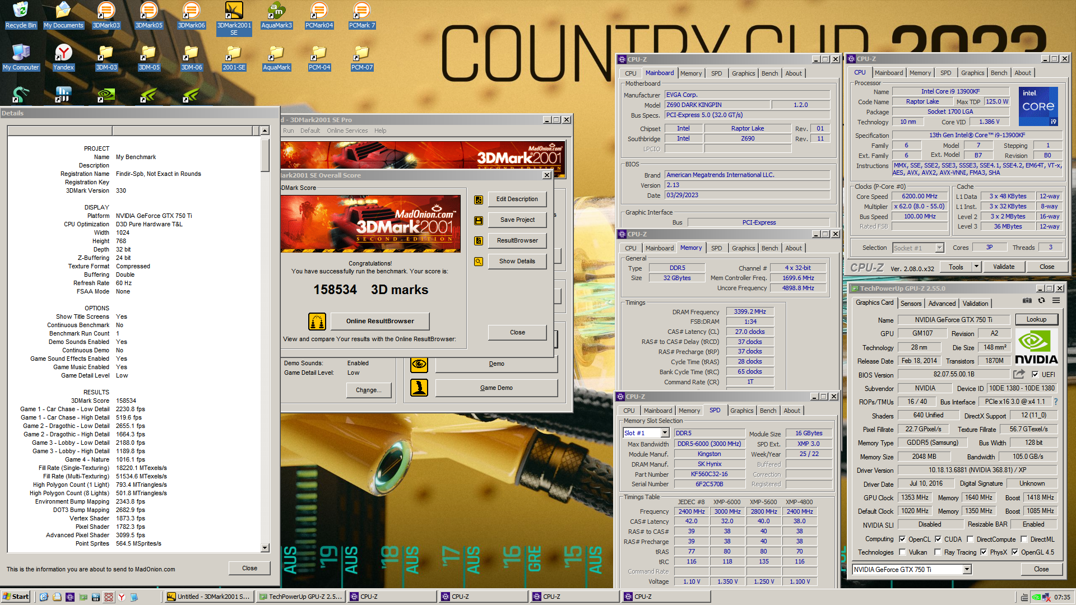Open the AquaMark desktop folder

[276, 57]
